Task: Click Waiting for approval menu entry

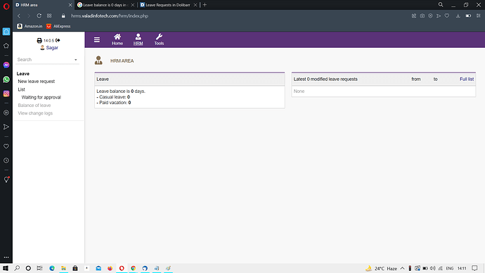Action: tap(41, 97)
